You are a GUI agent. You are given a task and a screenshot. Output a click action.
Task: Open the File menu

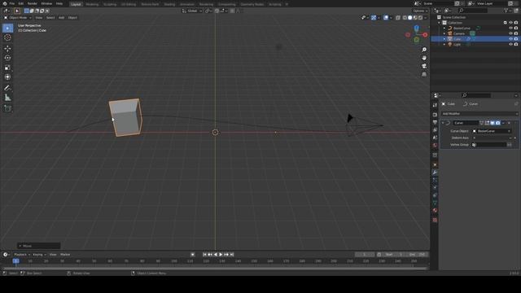12,3
